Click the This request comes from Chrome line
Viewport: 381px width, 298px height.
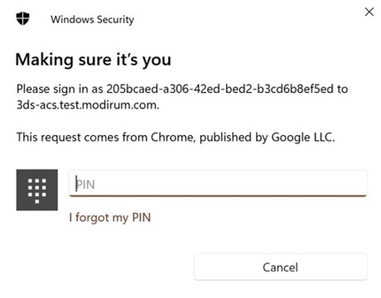[x=176, y=137]
